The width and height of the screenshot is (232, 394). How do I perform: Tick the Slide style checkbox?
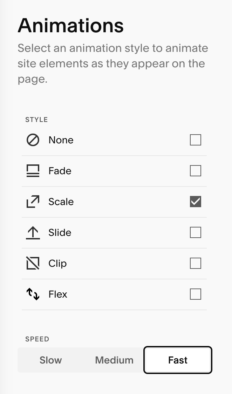196,232
